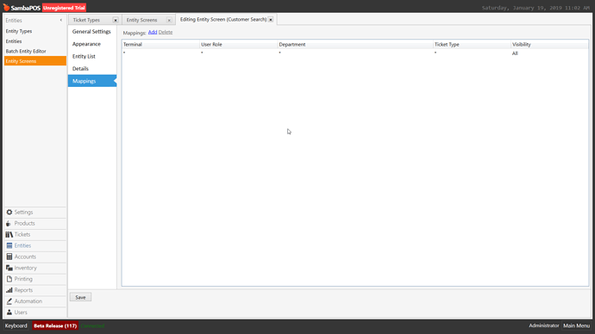This screenshot has height=334, width=595.
Task: Open the Printing page icon section
Action: tap(9, 279)
